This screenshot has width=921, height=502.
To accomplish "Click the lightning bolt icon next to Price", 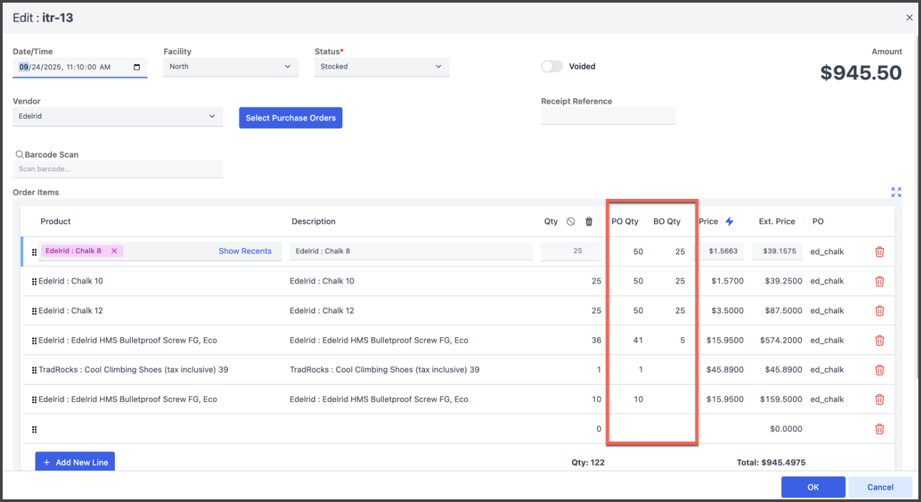I will pyautogui.click(x=729, y=222).
